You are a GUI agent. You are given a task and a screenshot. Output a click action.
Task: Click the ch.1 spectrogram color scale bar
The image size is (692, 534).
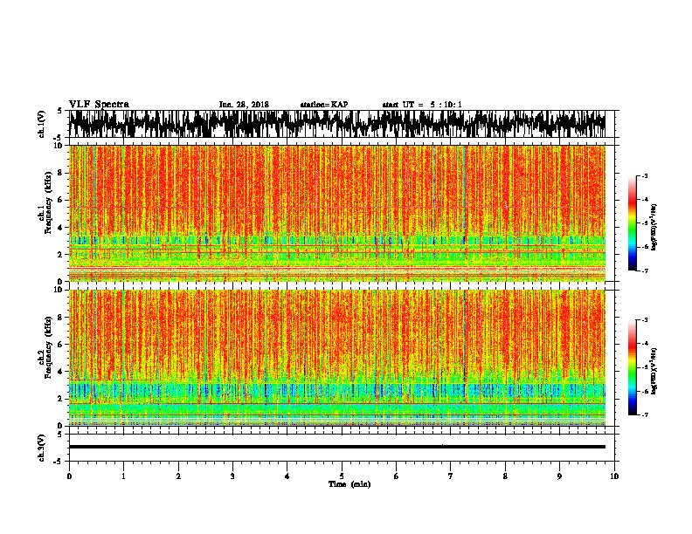(x=632, y=223)
